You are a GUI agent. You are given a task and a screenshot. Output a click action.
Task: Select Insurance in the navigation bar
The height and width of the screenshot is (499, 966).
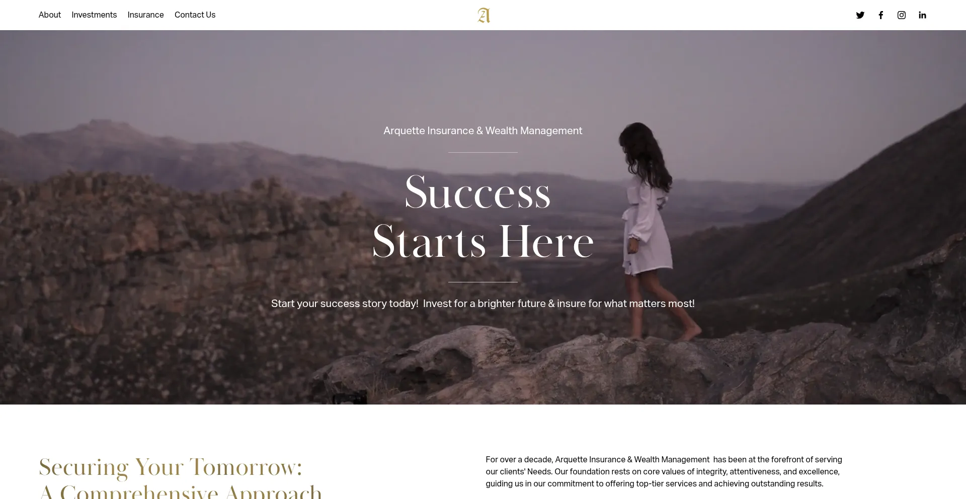[x=145, y=15]
